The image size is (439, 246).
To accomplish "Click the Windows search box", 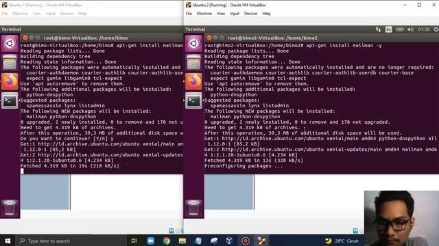I will [71, 241].
